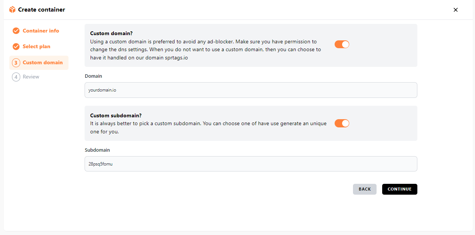Click the Select plan checkmark icon
The image size is (475, 235).
pyautogui.click(x=16, y=46)
